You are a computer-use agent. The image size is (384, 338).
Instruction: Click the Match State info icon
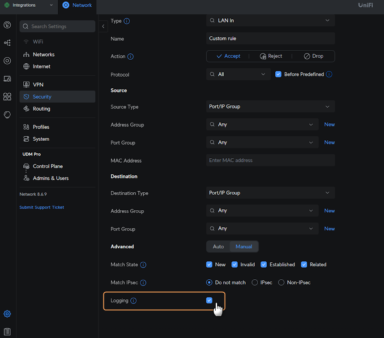(x=143, y=265)
